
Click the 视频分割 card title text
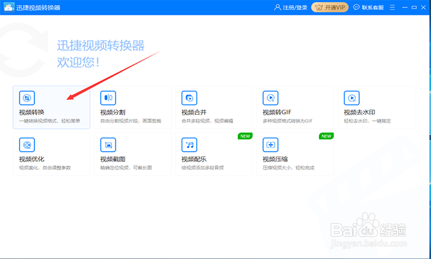tap(113, 112)
